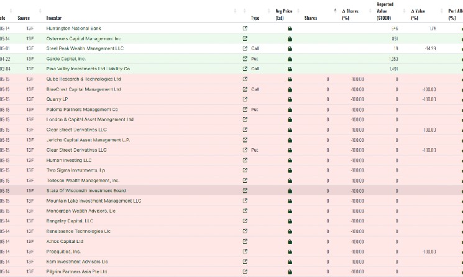Open BlueCrest Capital Management Ltd link

83,89
